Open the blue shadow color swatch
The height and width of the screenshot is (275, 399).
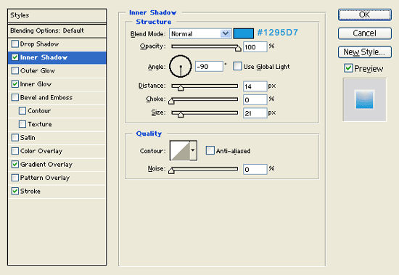243,33
